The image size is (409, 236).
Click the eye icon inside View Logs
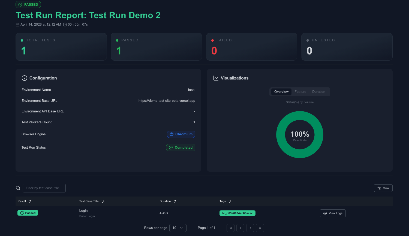click(324, 213)
